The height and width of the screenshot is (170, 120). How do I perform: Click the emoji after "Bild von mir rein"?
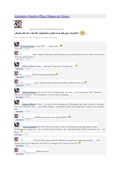pyautogui.click(x=85, y=82)
